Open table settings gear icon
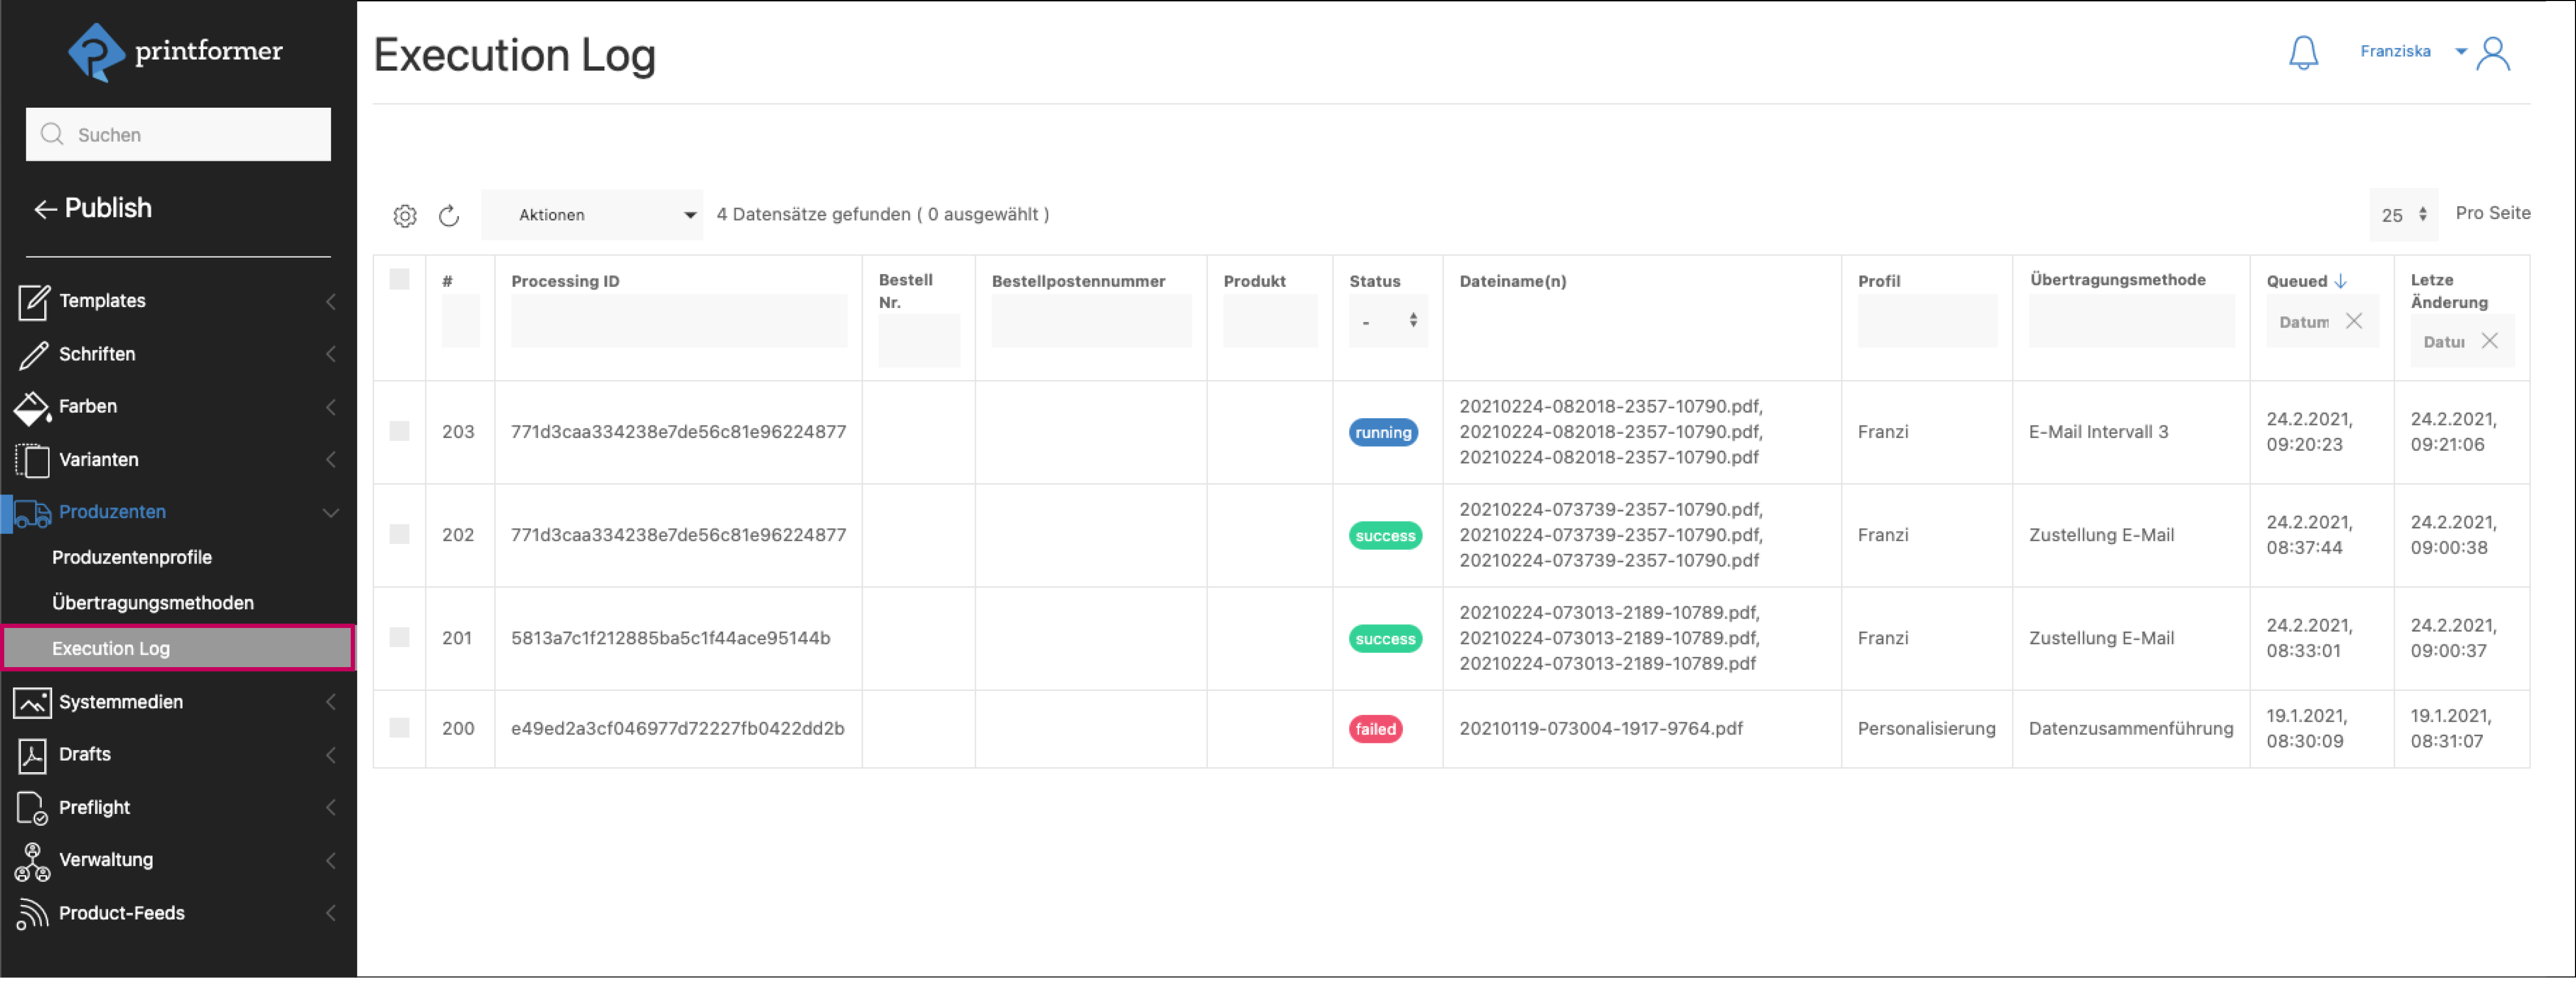This screenshot has height=1004, width=2576. 404,216
